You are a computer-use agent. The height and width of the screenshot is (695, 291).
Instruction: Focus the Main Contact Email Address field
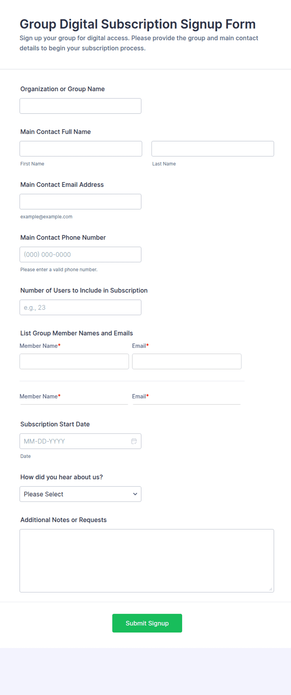(x=80, y=202)
